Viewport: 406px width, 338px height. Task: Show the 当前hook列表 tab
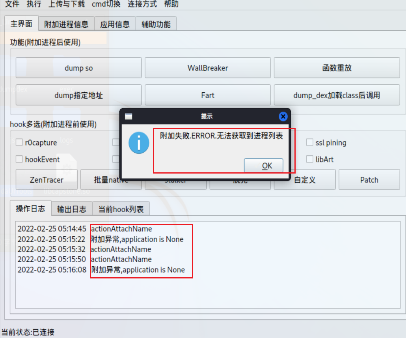tap(121, 209)
